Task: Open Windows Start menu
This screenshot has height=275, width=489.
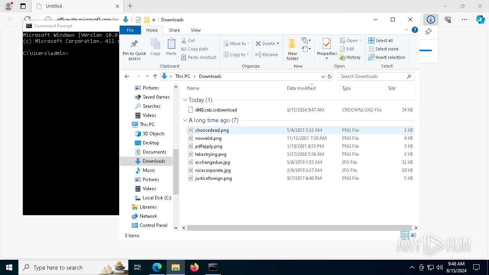Action: [9, 267]
